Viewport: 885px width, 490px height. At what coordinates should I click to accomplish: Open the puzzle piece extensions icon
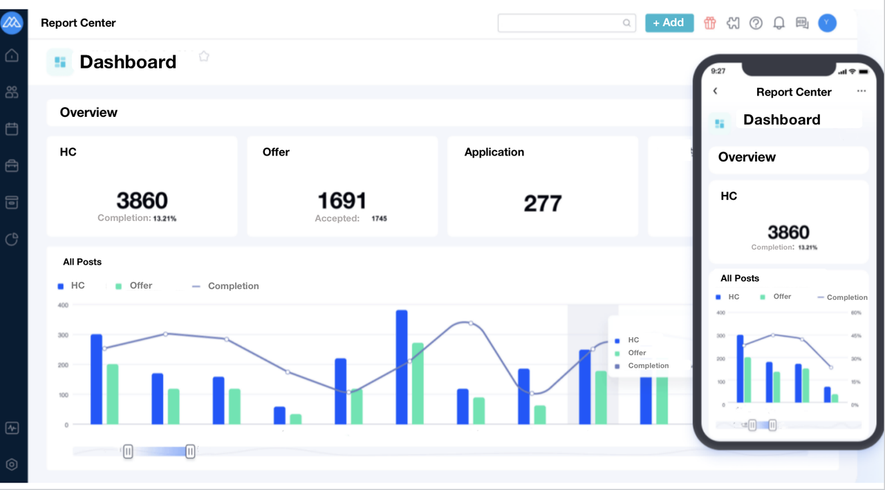(733, 23)
